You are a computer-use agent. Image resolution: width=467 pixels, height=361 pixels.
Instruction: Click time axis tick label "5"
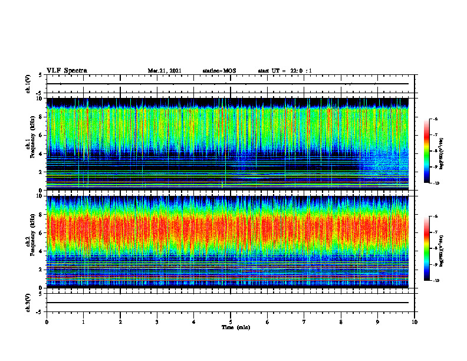(231, 322)
